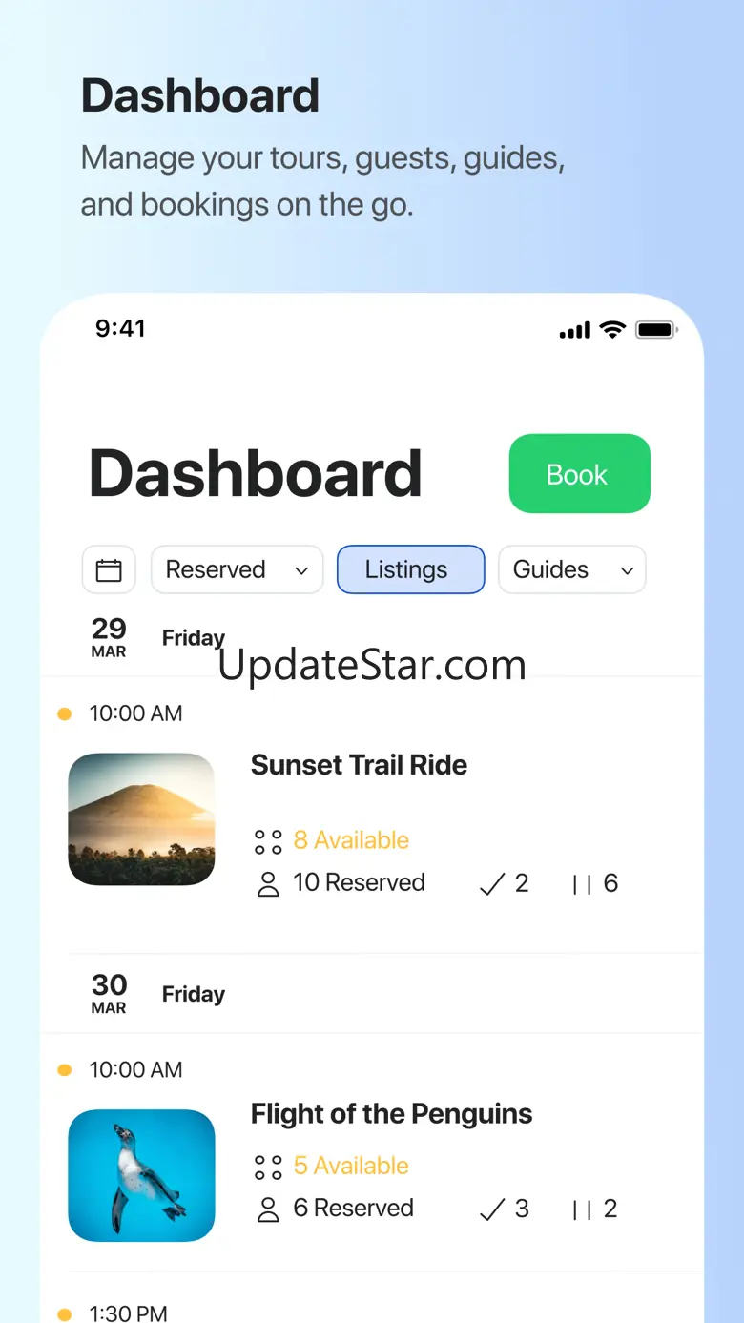Tap the checkmark count icon on Sunset Trail Ride

(x=491, y=884)
